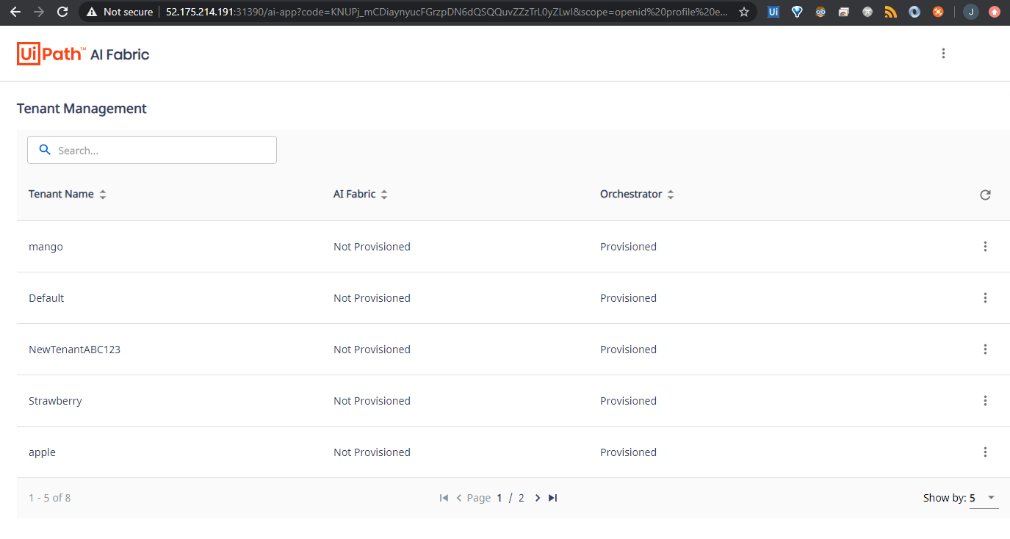Go to the previous page
The image size is (1010, 539).
tap(459, 498)
